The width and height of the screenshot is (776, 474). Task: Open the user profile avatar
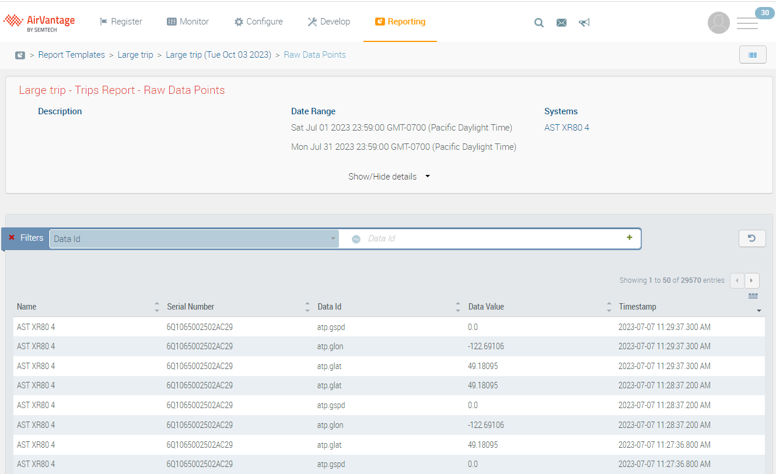[718, 23]
